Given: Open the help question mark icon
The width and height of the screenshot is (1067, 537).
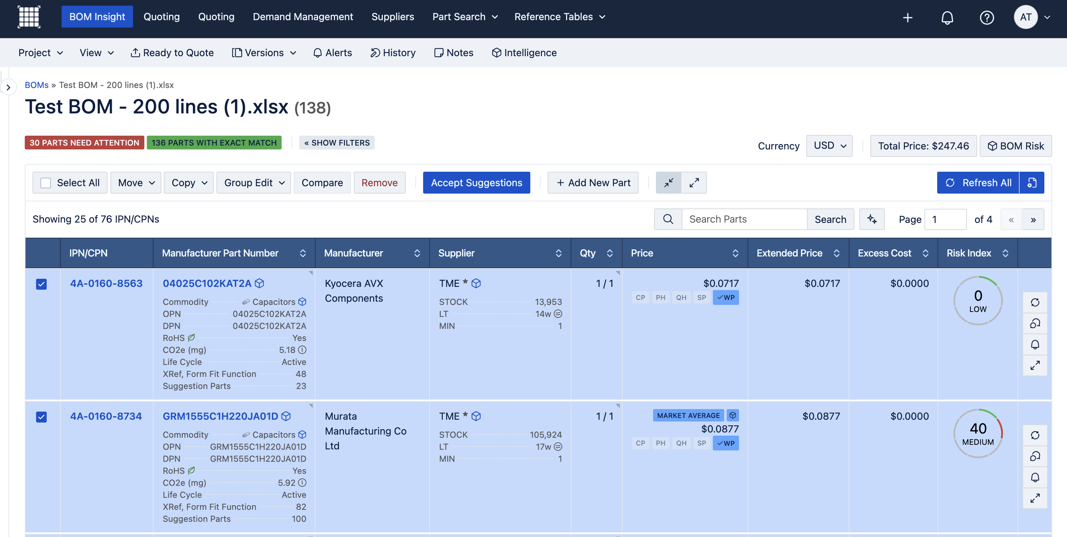Looking at the screenshot, I should (987, 17).
